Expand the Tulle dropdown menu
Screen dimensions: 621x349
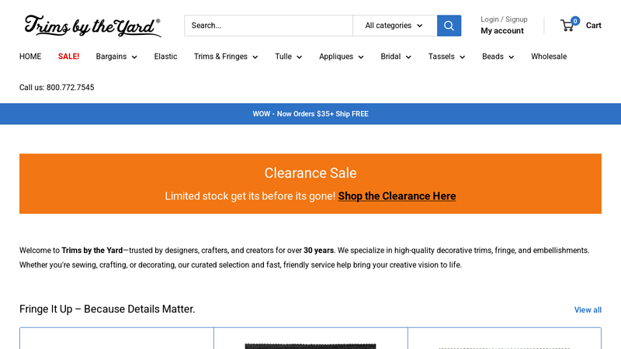click(288, 57)
